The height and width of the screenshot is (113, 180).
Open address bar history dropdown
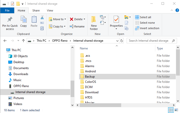click(x=117, y=41)
